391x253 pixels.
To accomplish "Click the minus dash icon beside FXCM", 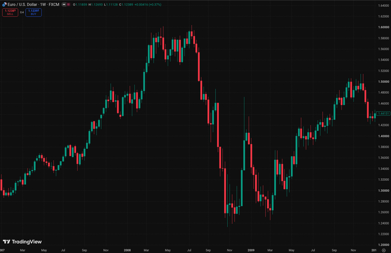I will coord(64,4).
